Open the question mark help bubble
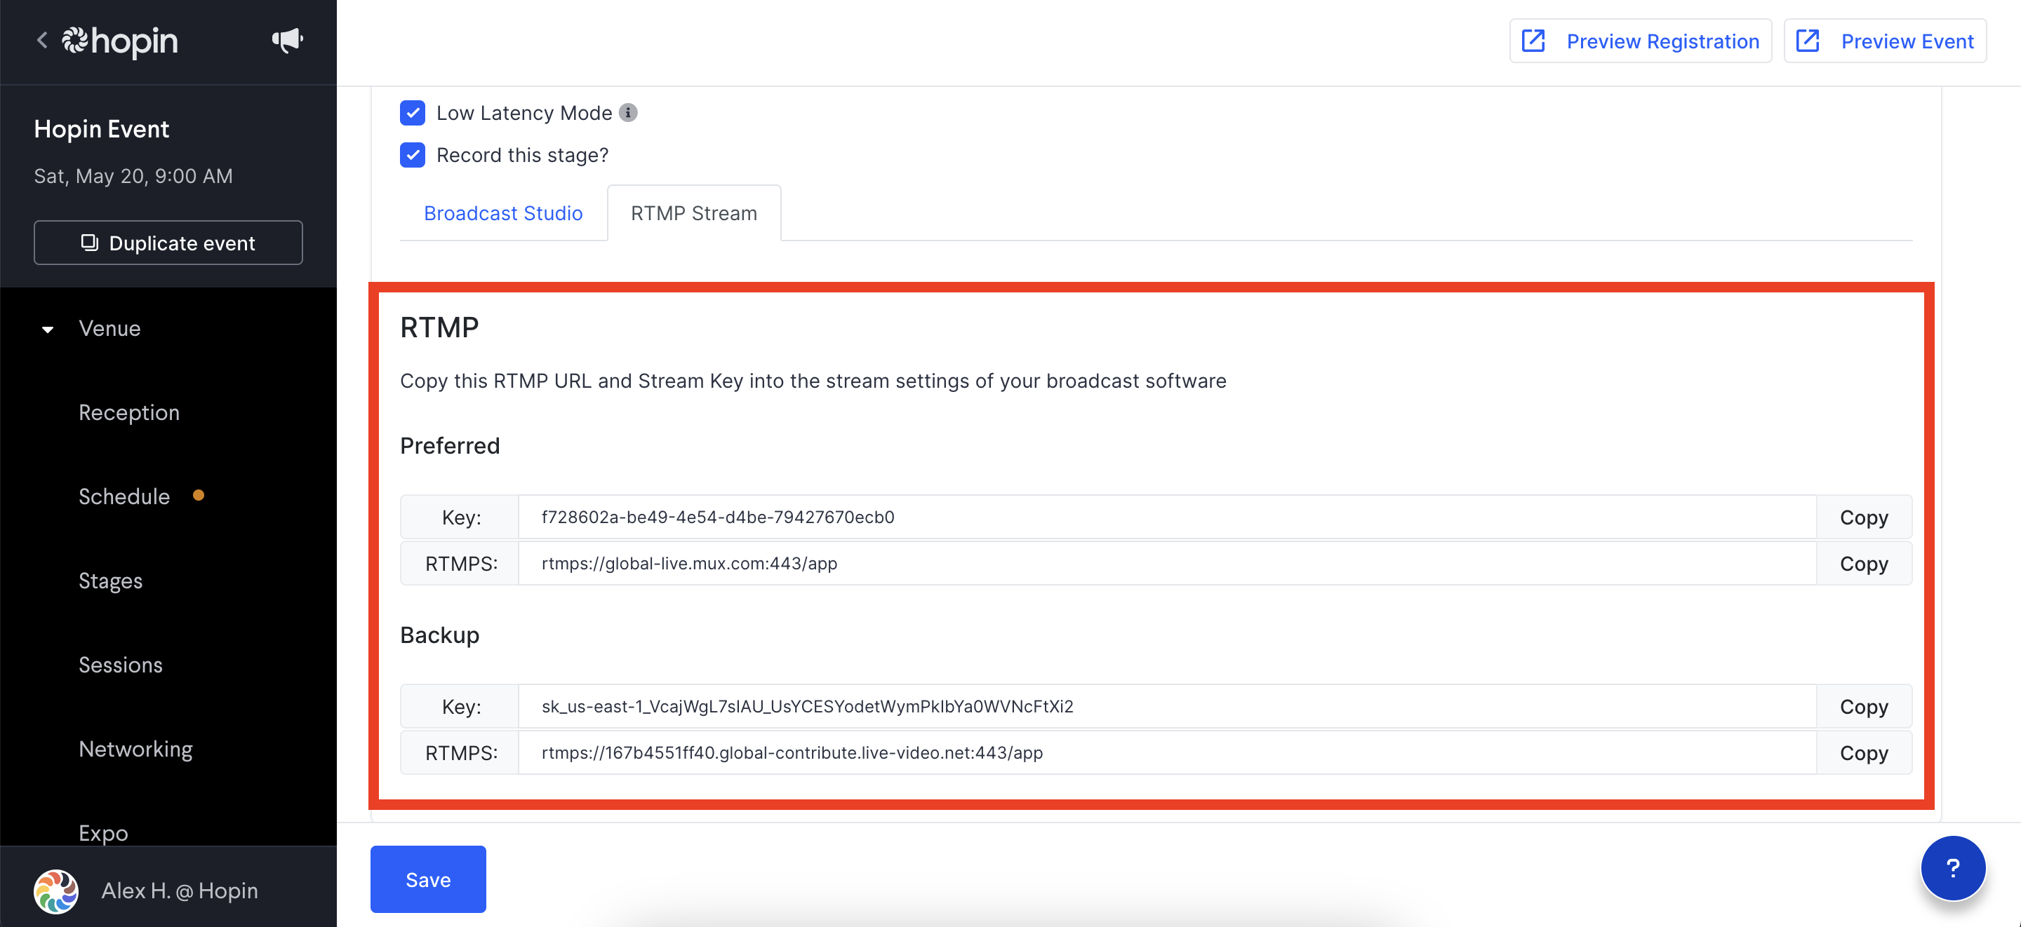 click(1953, 868)
